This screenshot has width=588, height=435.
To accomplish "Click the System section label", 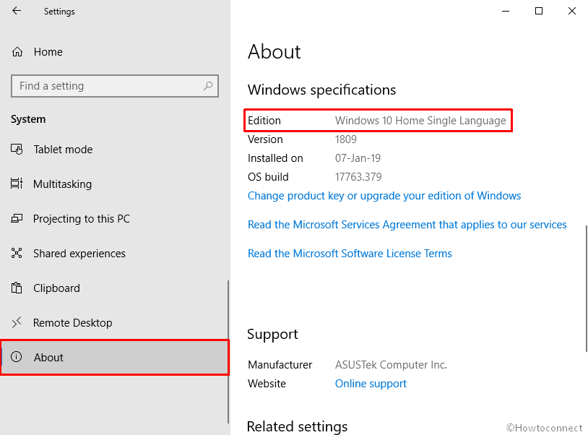I will (x=28, y=119).
